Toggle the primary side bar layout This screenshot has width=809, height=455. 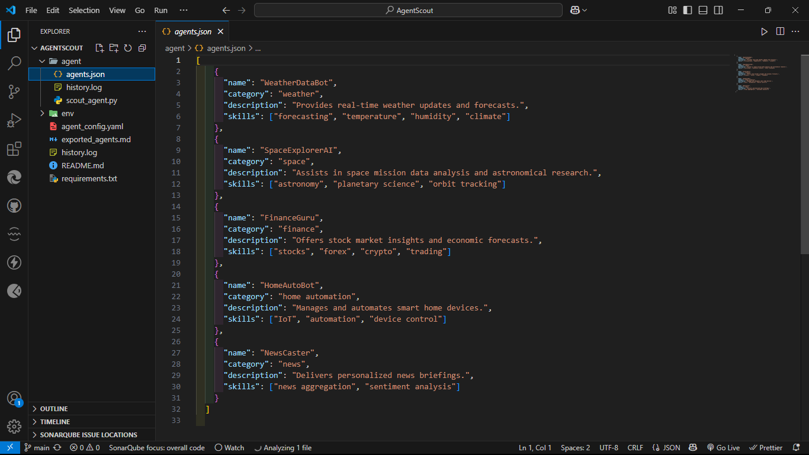coord(688,10)
